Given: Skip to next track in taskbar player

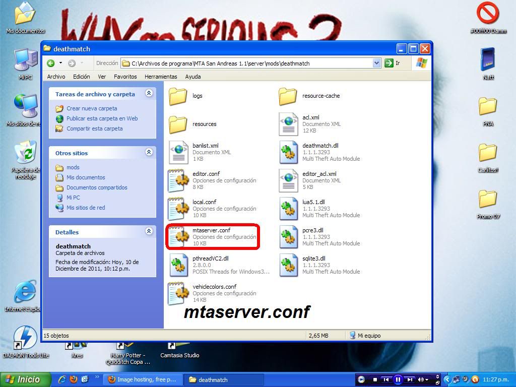Looking at the screenshot, I should coord(409,380).
